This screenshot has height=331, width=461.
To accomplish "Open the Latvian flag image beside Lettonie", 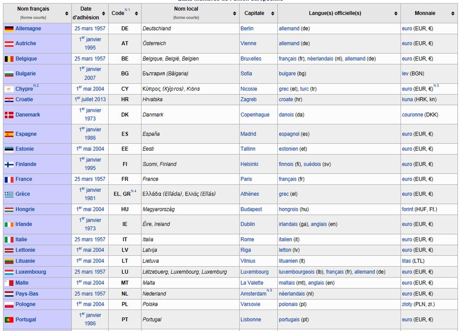I will pos(9,251).
